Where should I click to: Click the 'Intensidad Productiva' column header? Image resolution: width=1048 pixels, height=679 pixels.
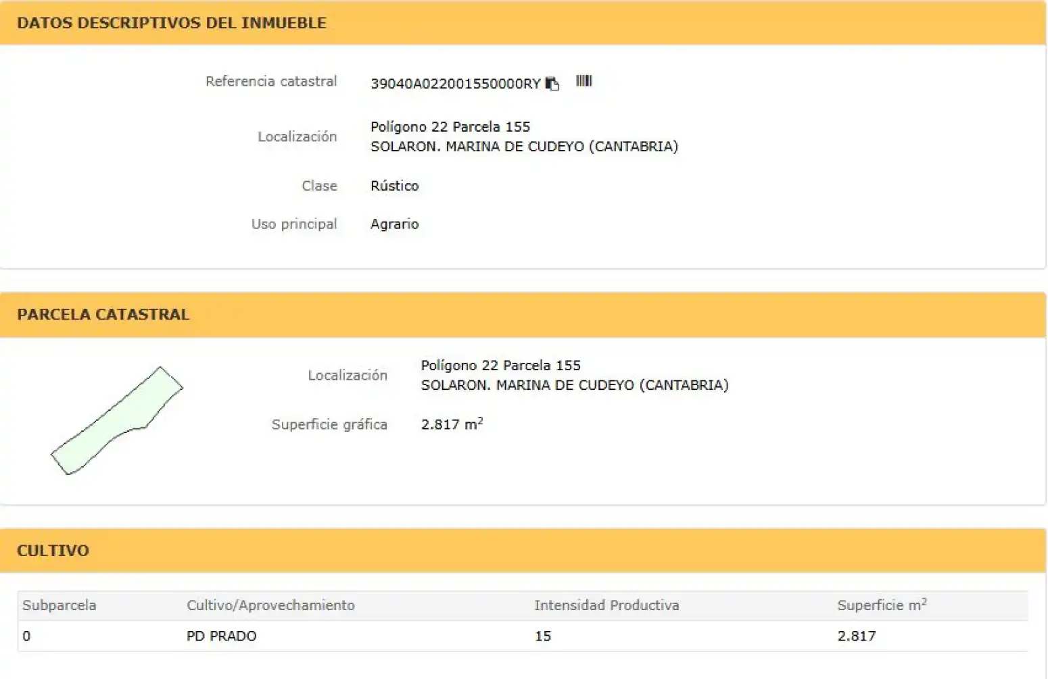(x=606, y=605)
